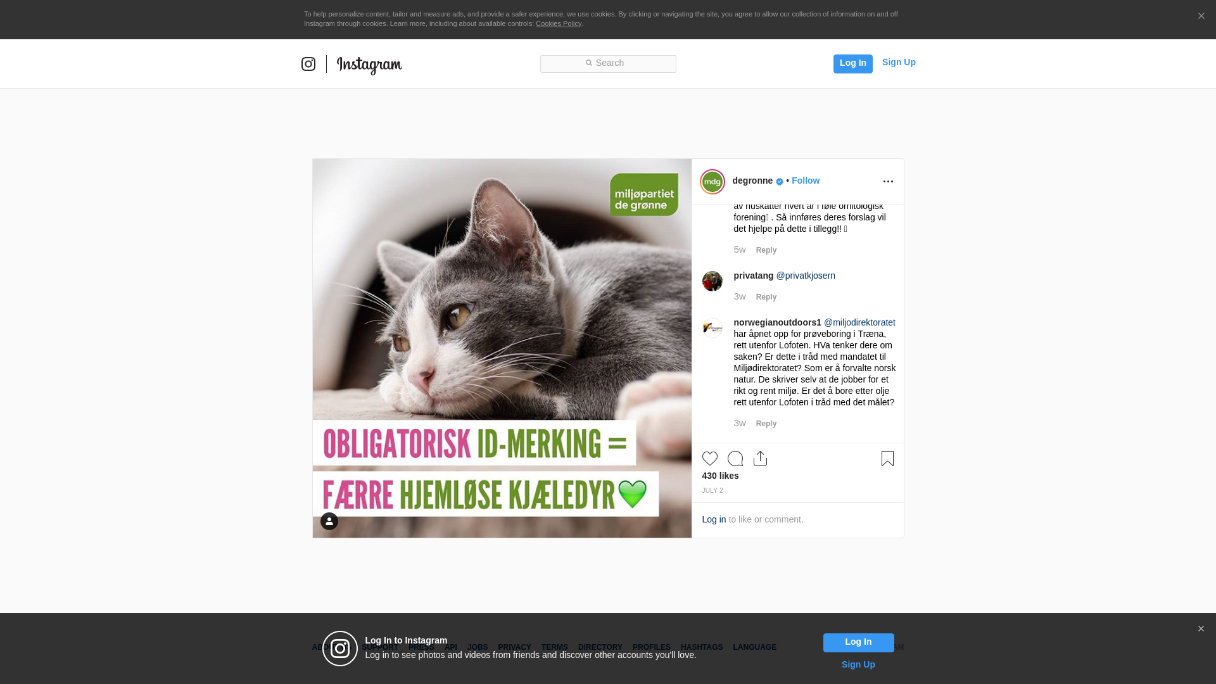Open Cookies Policy link

point(558,23)
